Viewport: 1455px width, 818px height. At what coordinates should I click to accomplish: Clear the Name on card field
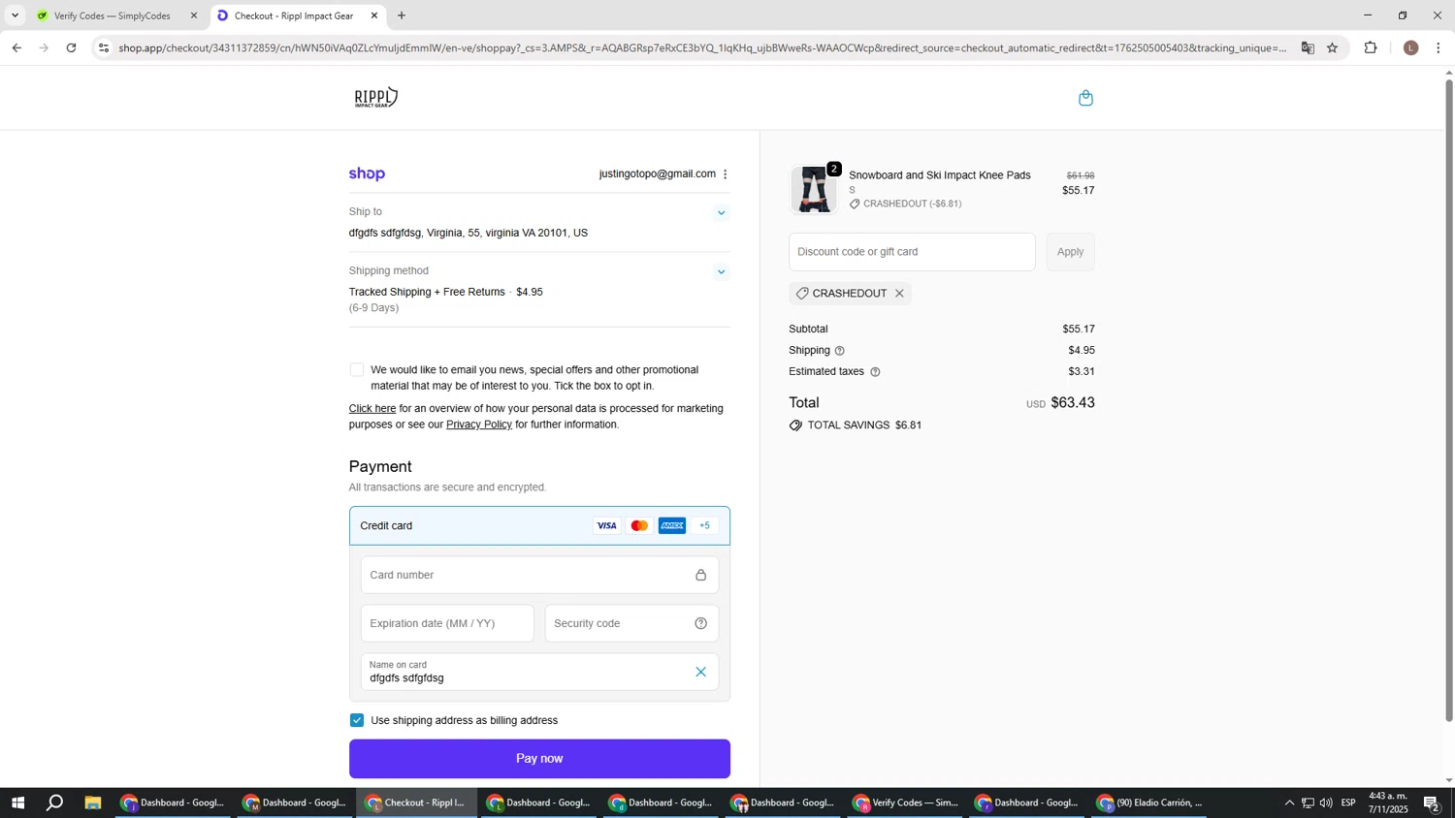pos(700,673)
